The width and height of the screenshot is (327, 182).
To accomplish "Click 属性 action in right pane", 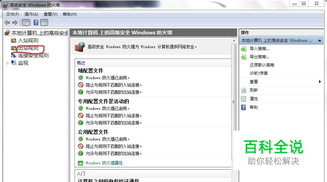I will [254, 99].
